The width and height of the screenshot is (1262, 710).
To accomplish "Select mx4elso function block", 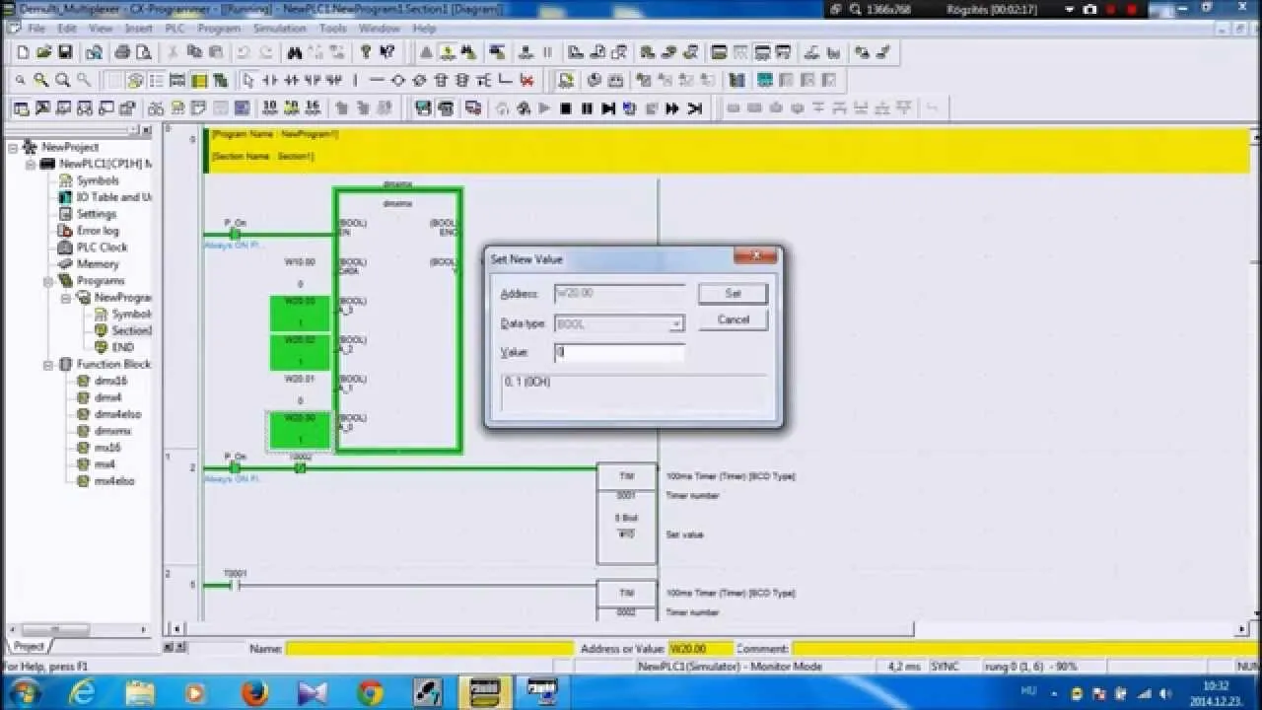I will [x=114, y=481].
